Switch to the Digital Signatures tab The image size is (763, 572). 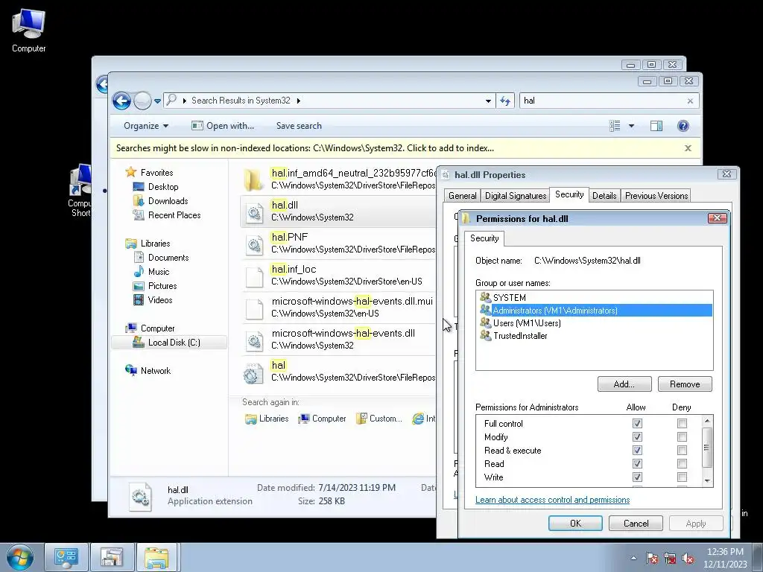[516, 196]
